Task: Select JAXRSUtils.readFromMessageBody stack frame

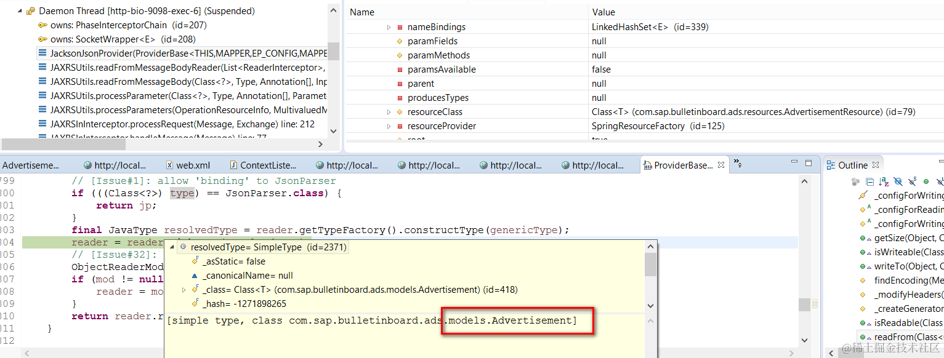Action: point(182,82)
